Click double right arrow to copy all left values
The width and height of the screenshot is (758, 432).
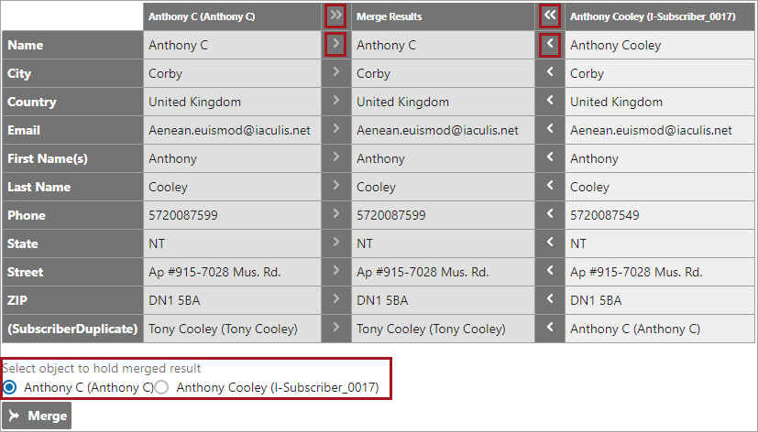(x=335, y=16)
